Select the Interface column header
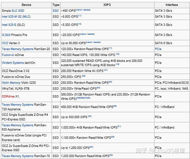 (x=172, y=5)
